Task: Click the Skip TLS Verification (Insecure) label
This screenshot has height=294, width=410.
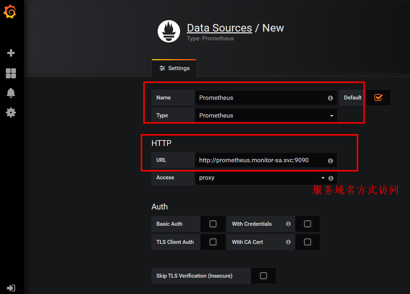Action: 194,276
